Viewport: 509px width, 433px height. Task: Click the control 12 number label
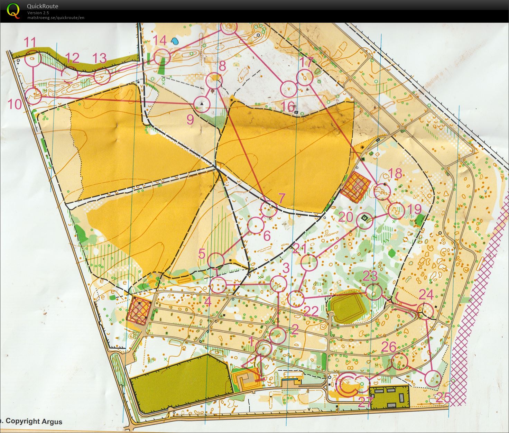72,58
